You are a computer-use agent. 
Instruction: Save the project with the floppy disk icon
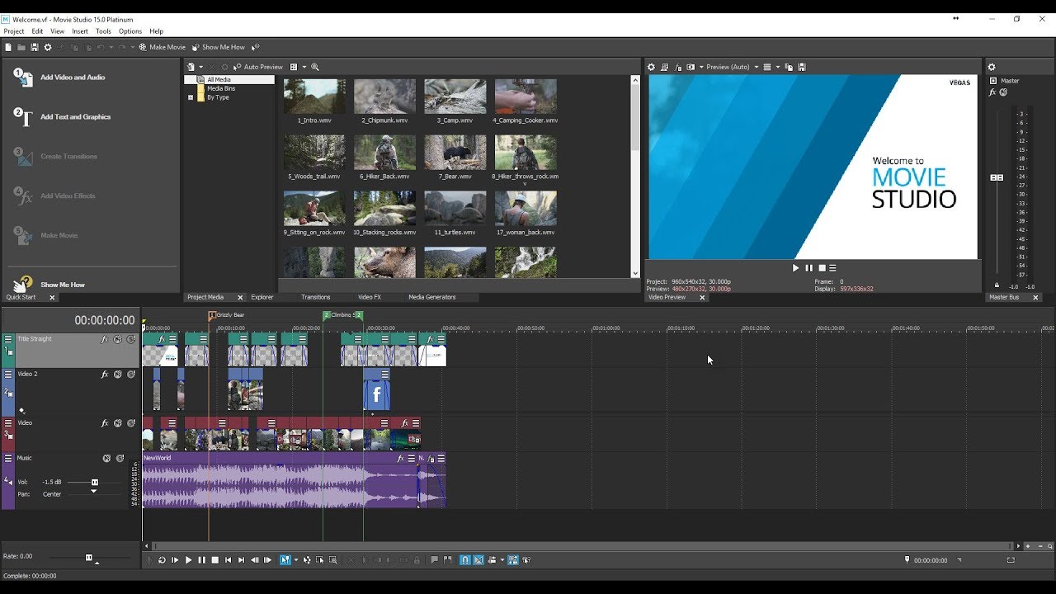[35, 47]
